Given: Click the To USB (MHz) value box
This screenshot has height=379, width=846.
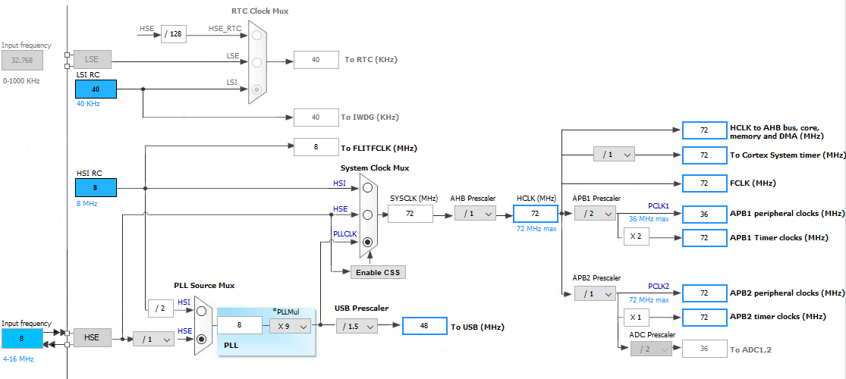Looking at the screenshot, I should tap(425, 326).
